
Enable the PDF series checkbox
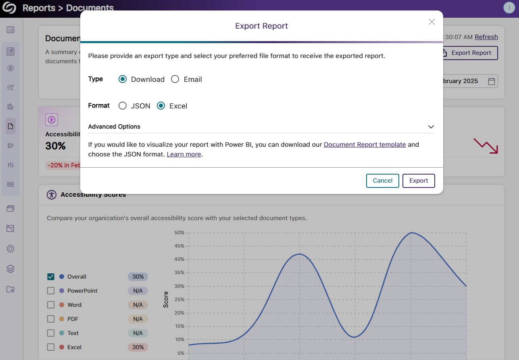51,319
